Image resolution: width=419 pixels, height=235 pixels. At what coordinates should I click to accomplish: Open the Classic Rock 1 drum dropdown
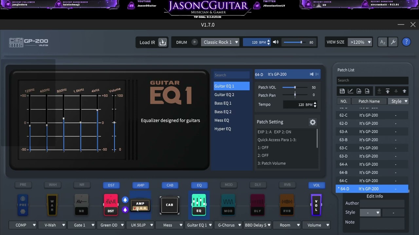220,42
